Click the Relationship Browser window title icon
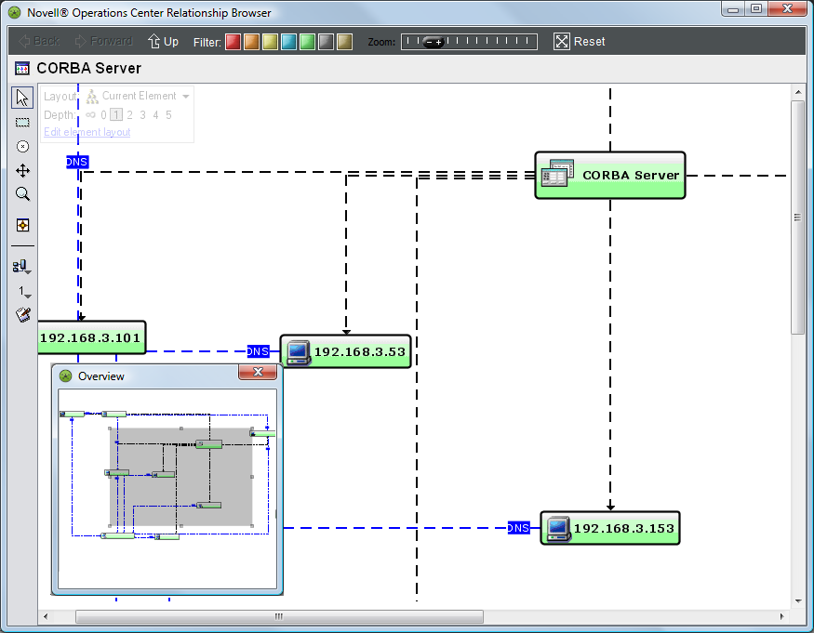 tap(15, 12)
